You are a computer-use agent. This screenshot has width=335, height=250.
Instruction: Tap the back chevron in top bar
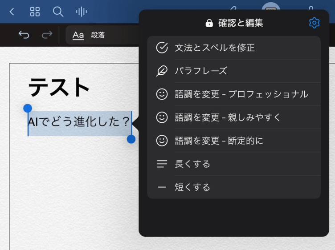(12, 12)
